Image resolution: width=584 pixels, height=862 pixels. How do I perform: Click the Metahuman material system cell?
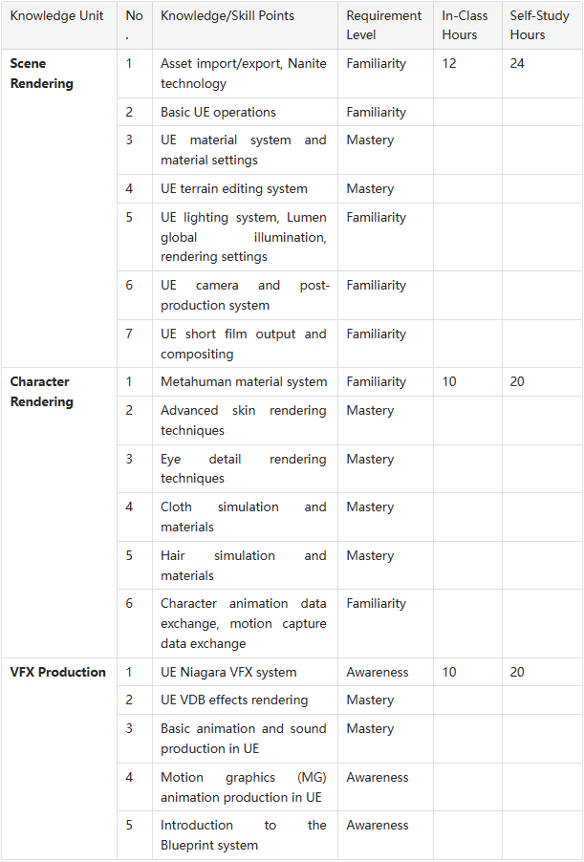[245, 382]
